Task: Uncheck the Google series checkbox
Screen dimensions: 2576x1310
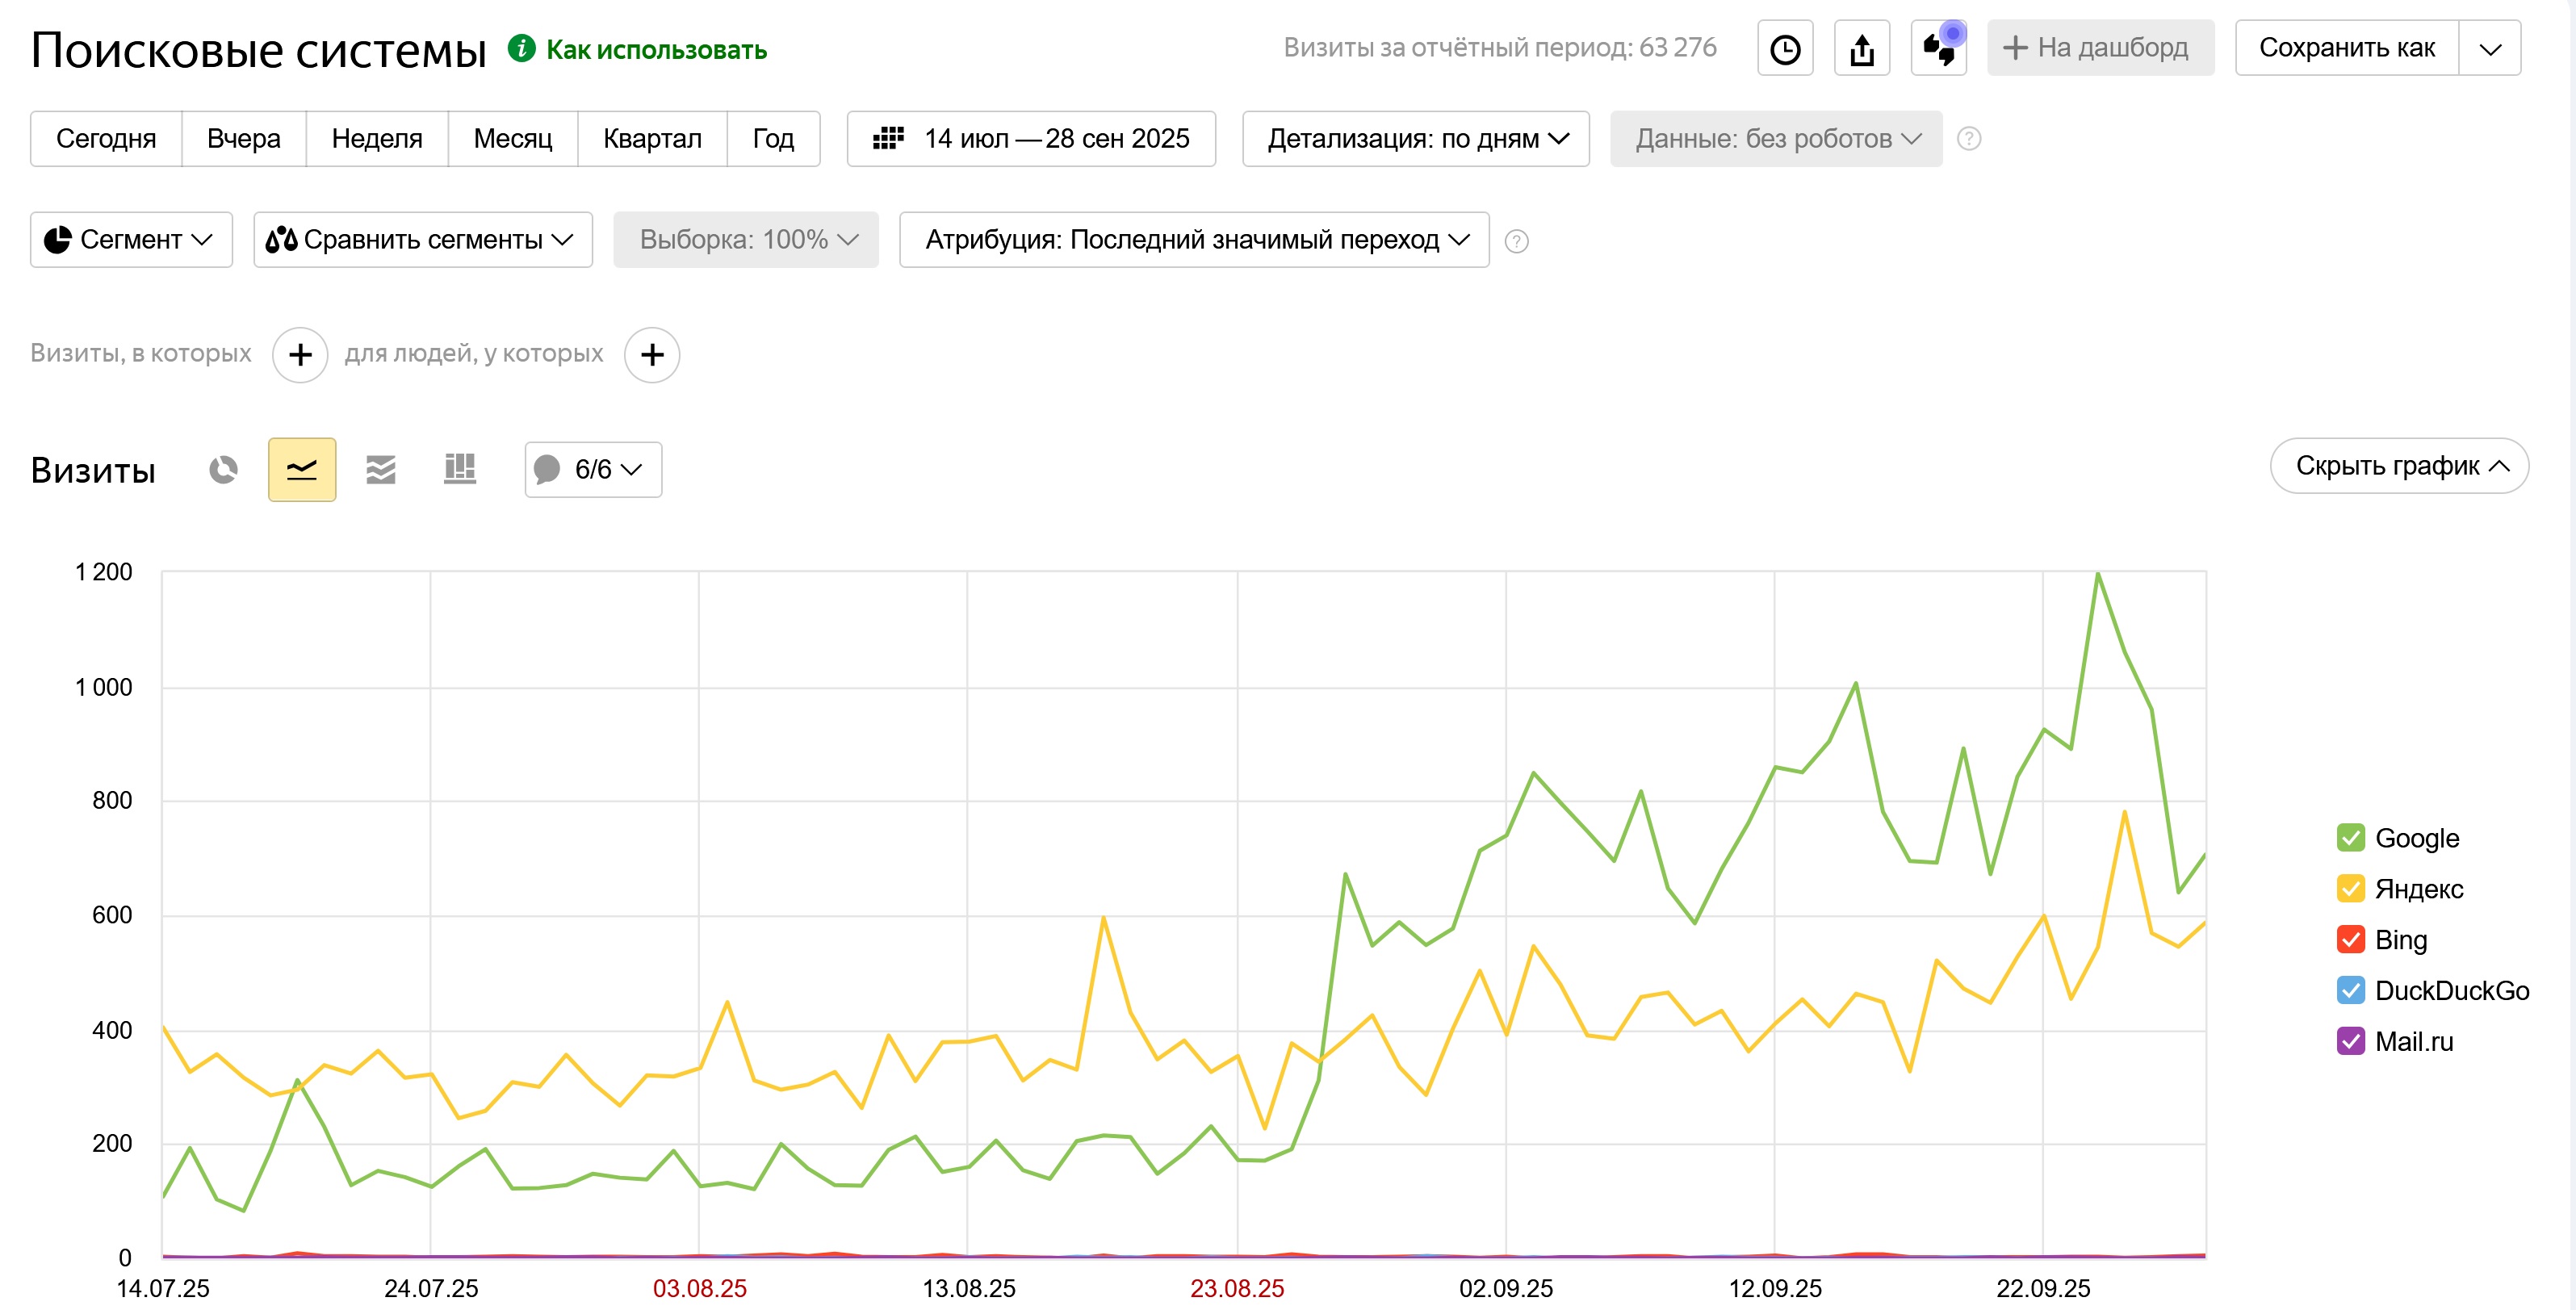Action: 2350,838
